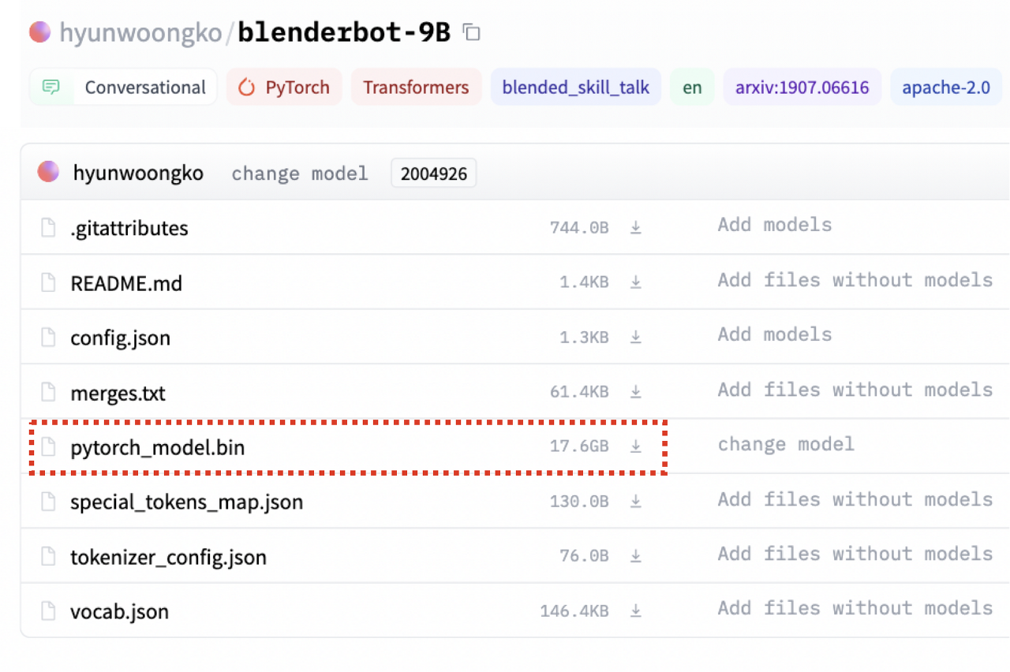Download the merges.txt file
1010x672 pixels.
click(x=635, y=392)
